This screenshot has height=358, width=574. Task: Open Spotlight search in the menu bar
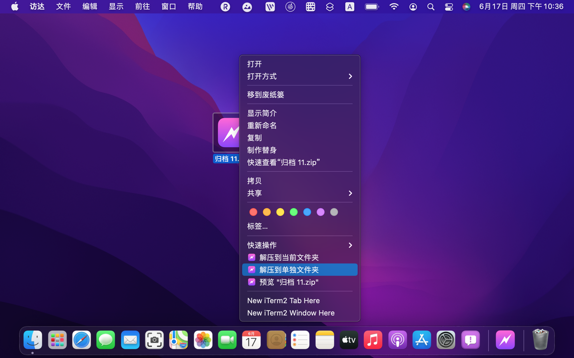(431, 6)
